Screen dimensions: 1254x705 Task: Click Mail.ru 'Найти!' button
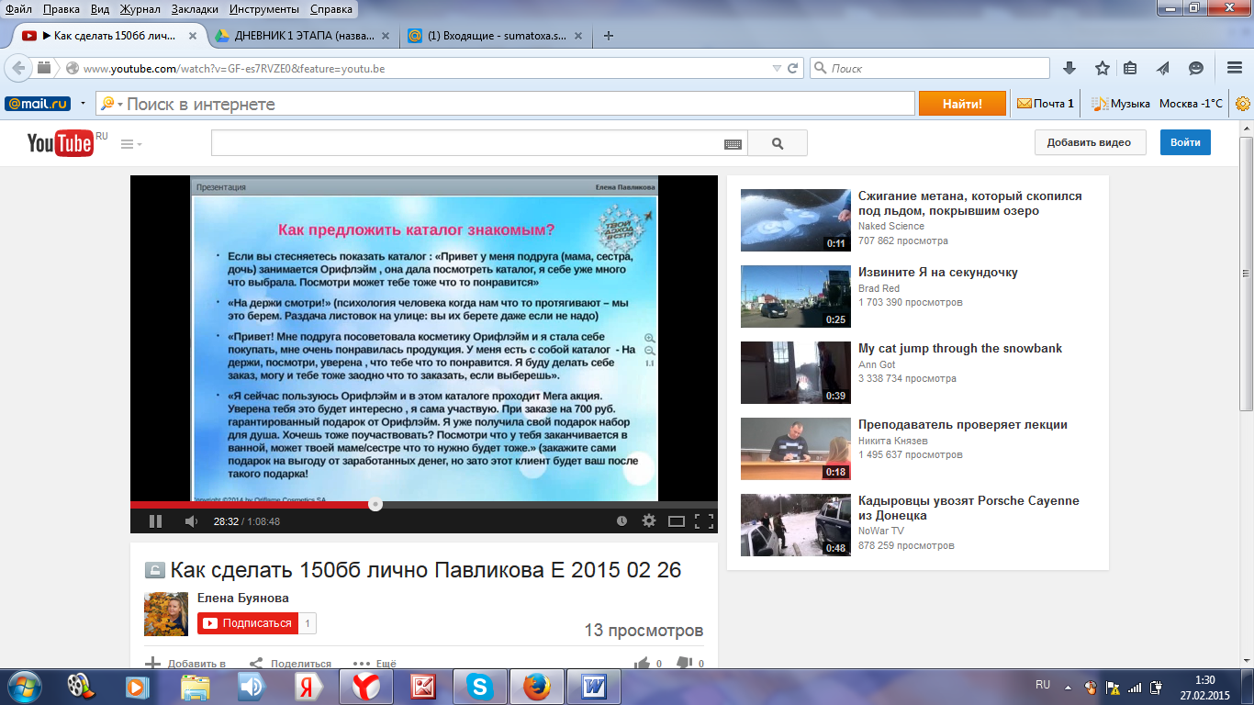(x=962, y=104)
